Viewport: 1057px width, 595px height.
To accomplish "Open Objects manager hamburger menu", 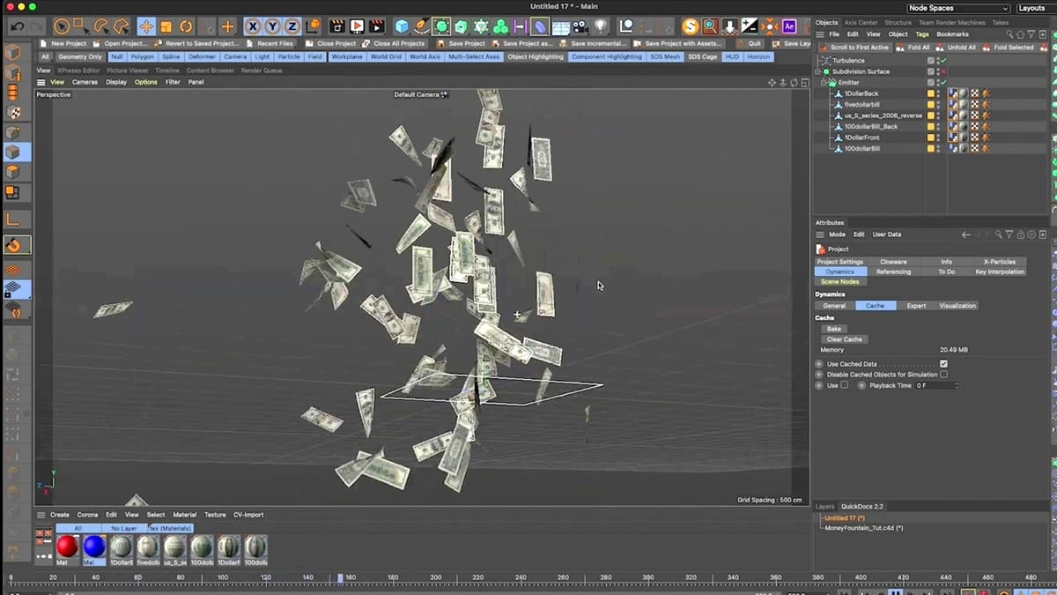I will 820,34.
